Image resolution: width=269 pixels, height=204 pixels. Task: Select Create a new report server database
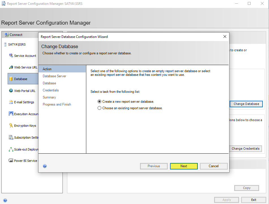pyautogui.click(x=99, y=101)
